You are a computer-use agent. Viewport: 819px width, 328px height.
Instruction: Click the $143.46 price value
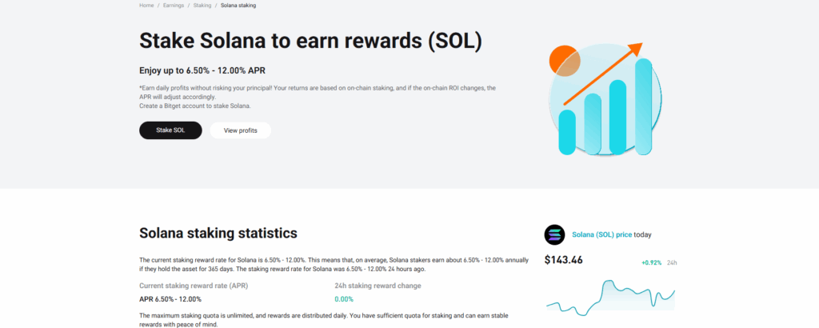[564, 260]
